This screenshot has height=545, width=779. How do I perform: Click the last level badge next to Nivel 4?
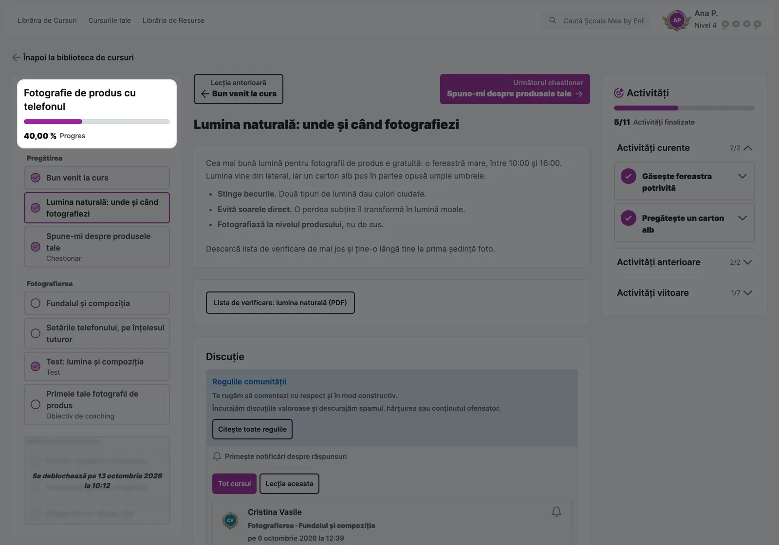pos(758,24)
